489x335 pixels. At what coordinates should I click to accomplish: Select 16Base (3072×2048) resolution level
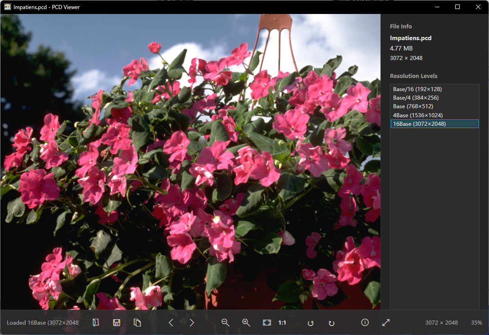[435, 124]
